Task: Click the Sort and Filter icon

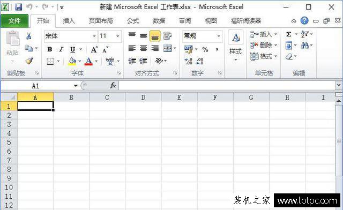Action: (x=304, y=34)
